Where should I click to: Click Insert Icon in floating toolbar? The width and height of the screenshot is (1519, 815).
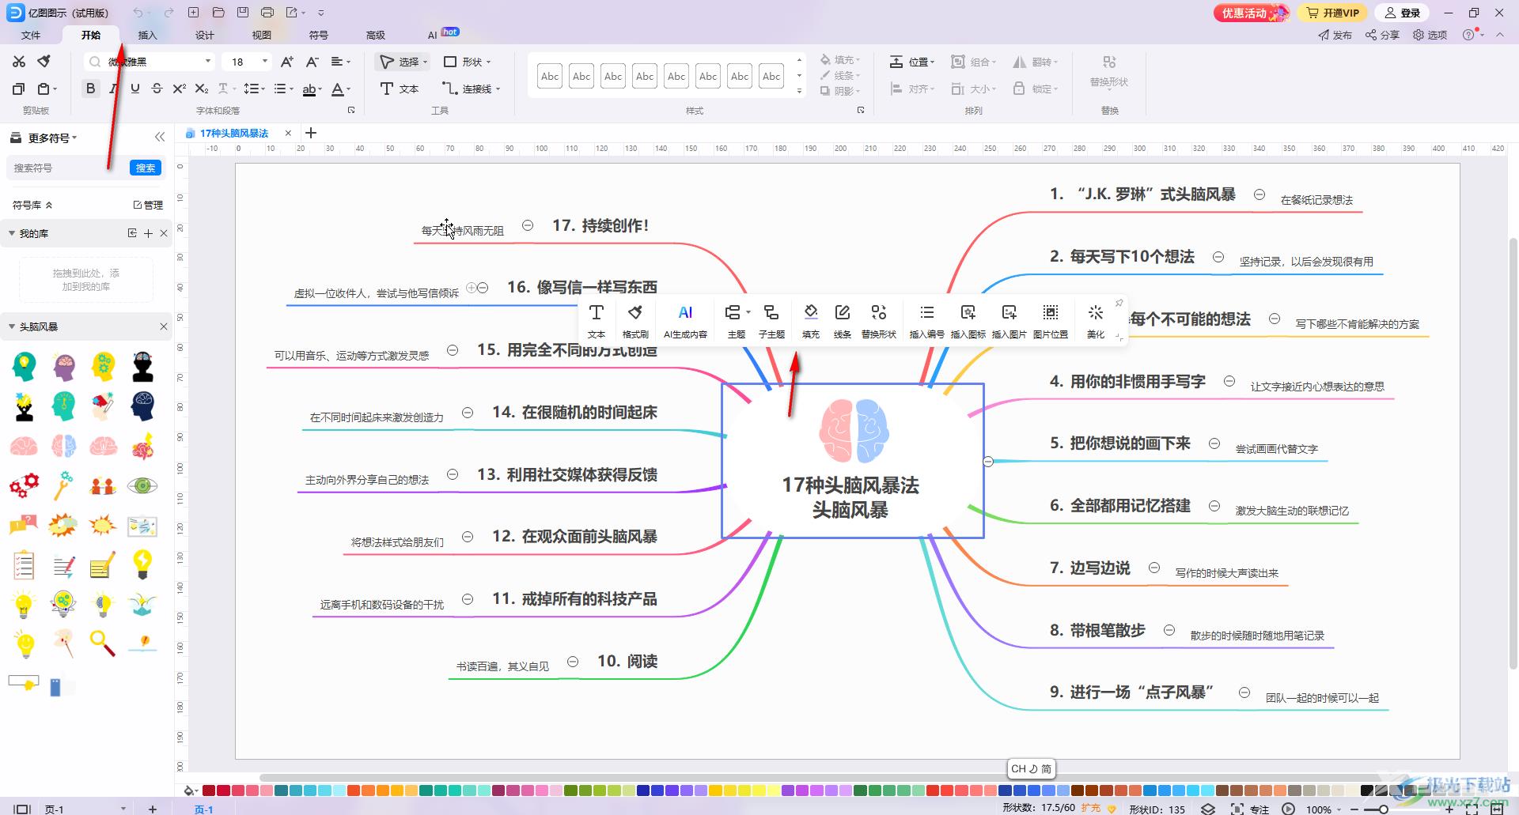coord(968,321)
